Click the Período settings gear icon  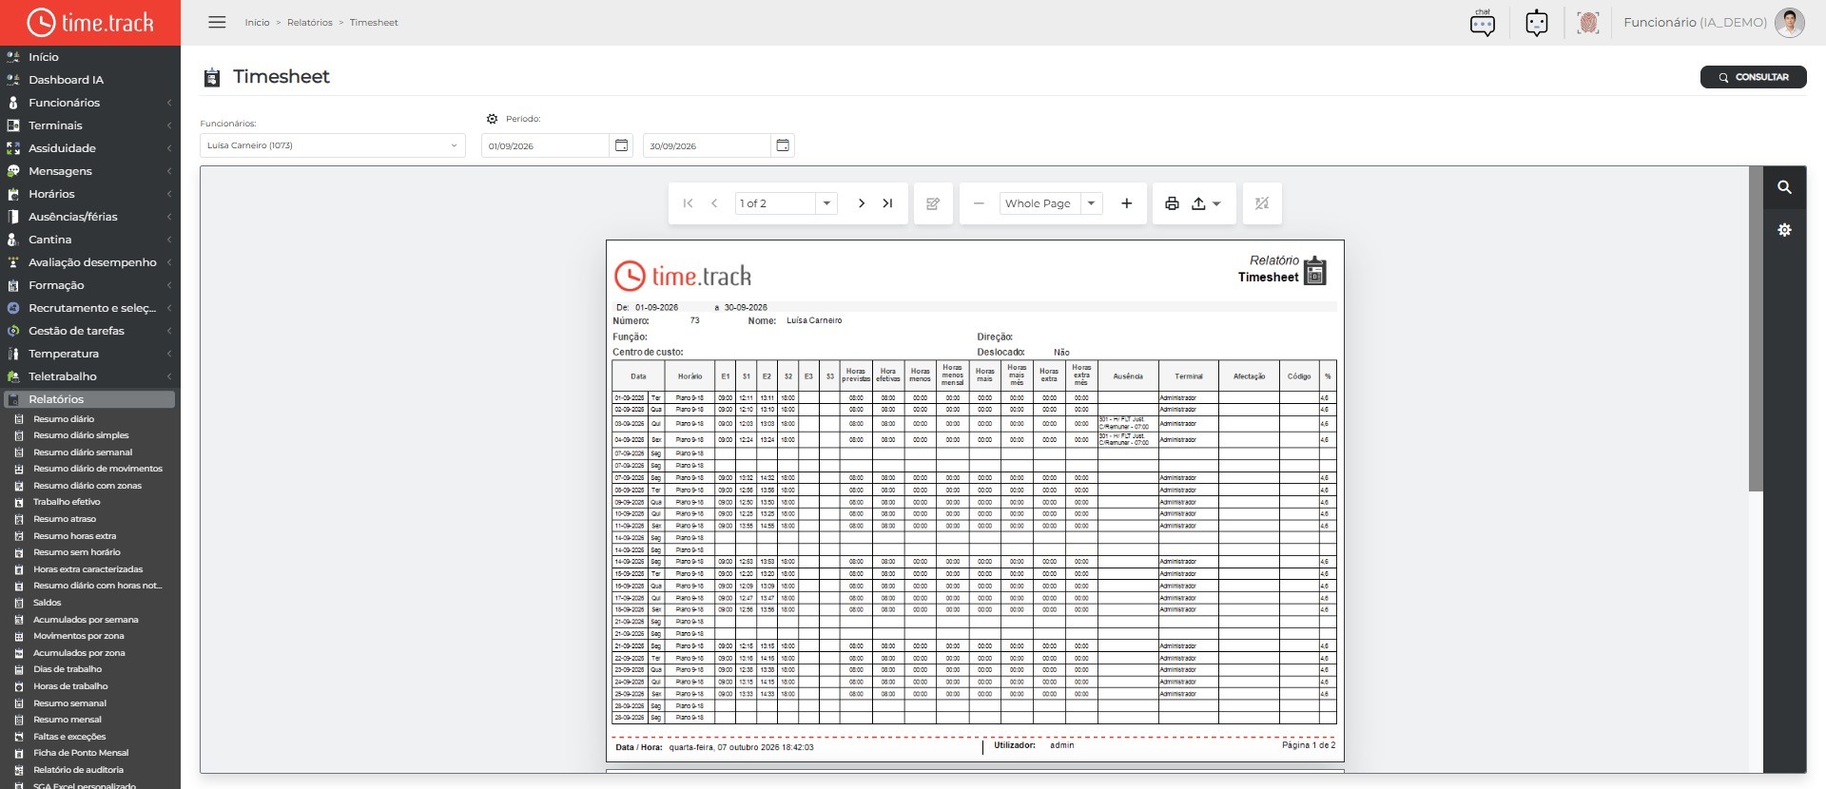point(492,119)
